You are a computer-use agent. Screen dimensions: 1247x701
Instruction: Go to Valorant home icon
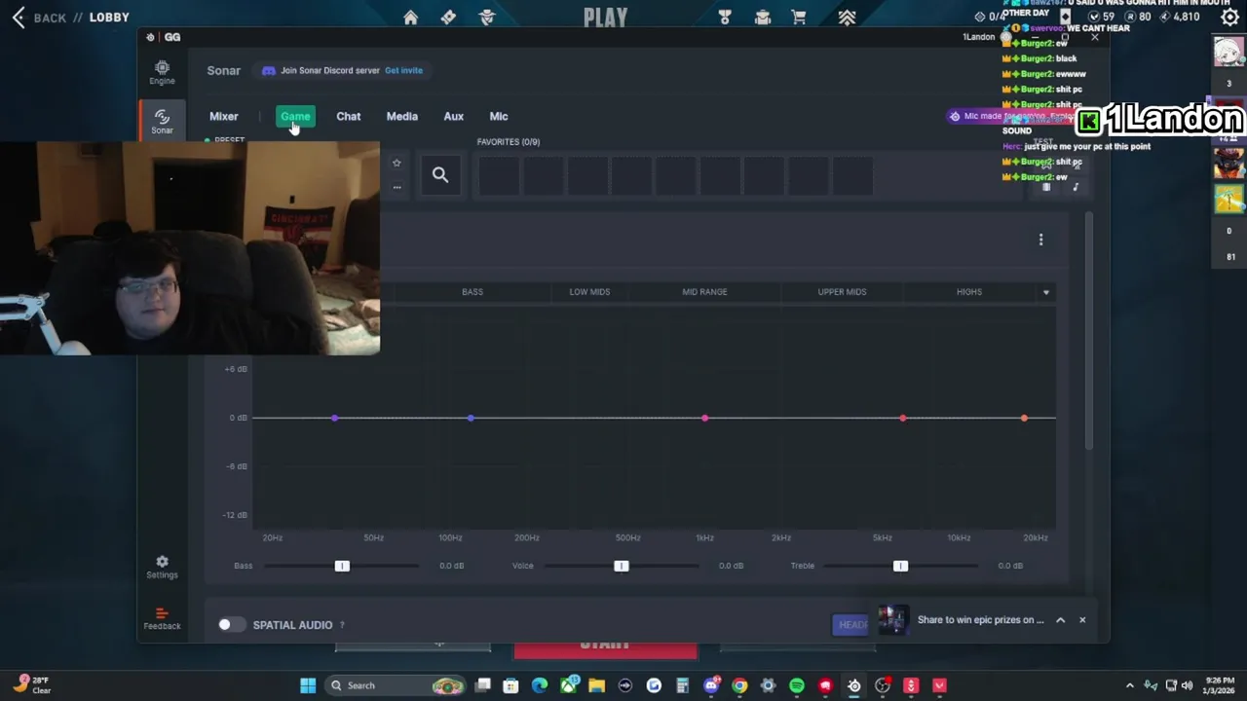coord(410,18)
